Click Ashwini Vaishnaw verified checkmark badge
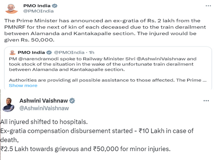 coord(72,101)
